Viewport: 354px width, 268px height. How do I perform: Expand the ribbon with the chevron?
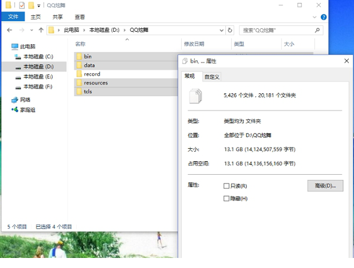[x=314, y=17]
